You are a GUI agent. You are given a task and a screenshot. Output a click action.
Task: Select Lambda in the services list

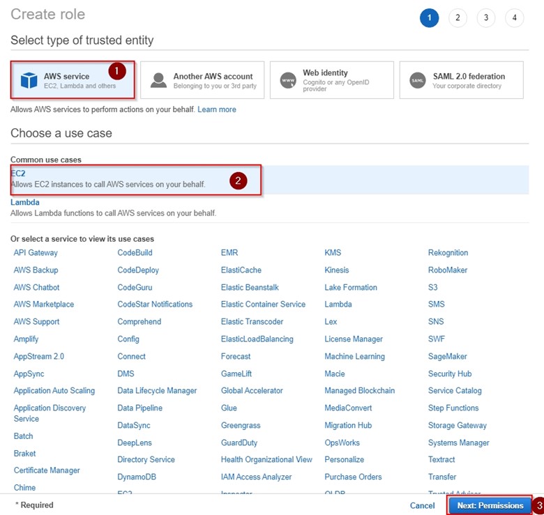(x=338, y=305)
